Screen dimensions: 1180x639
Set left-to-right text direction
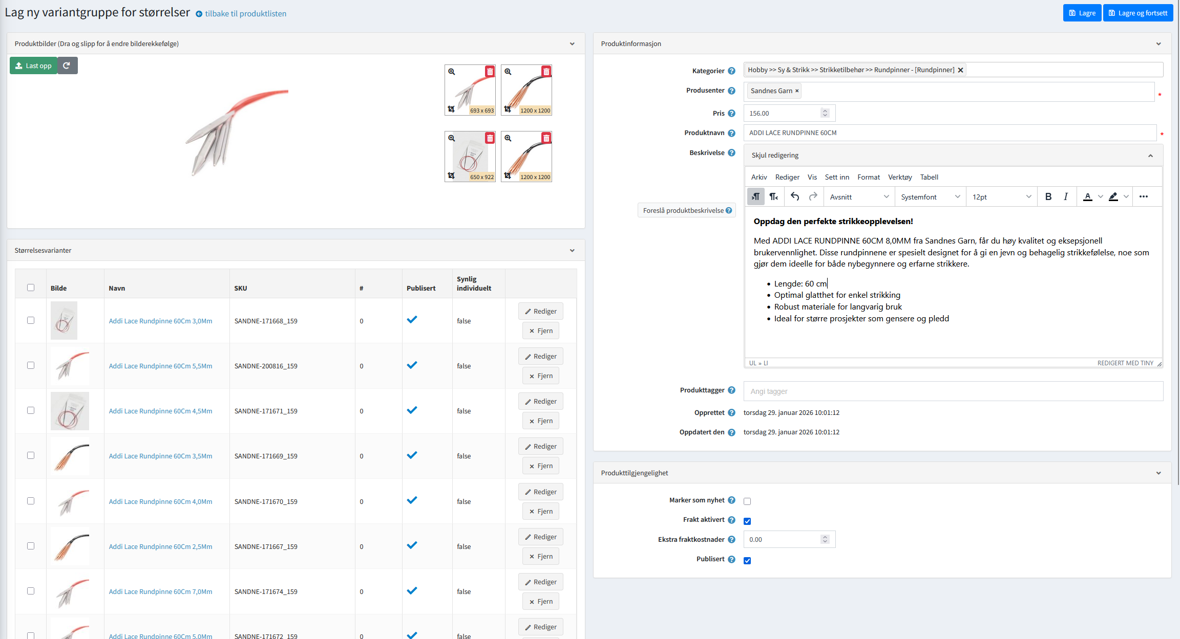pos(756,197)
